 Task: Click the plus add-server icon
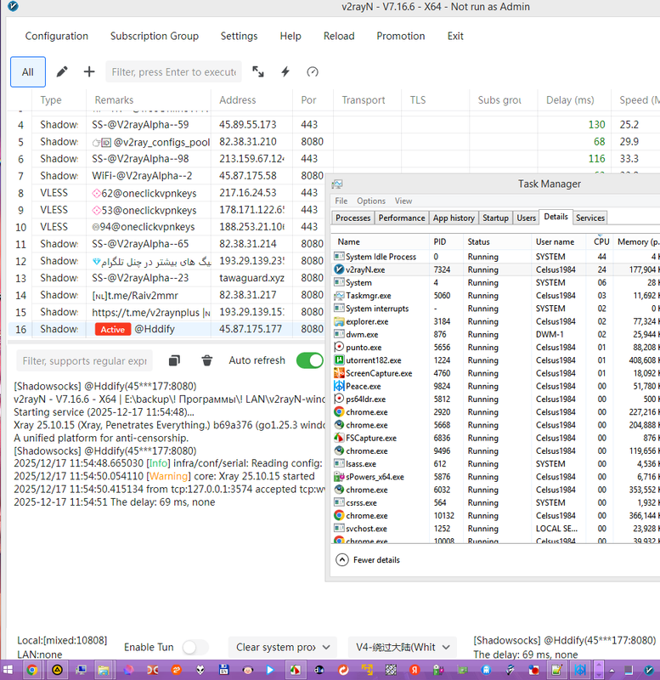click(x=89, y=71)
